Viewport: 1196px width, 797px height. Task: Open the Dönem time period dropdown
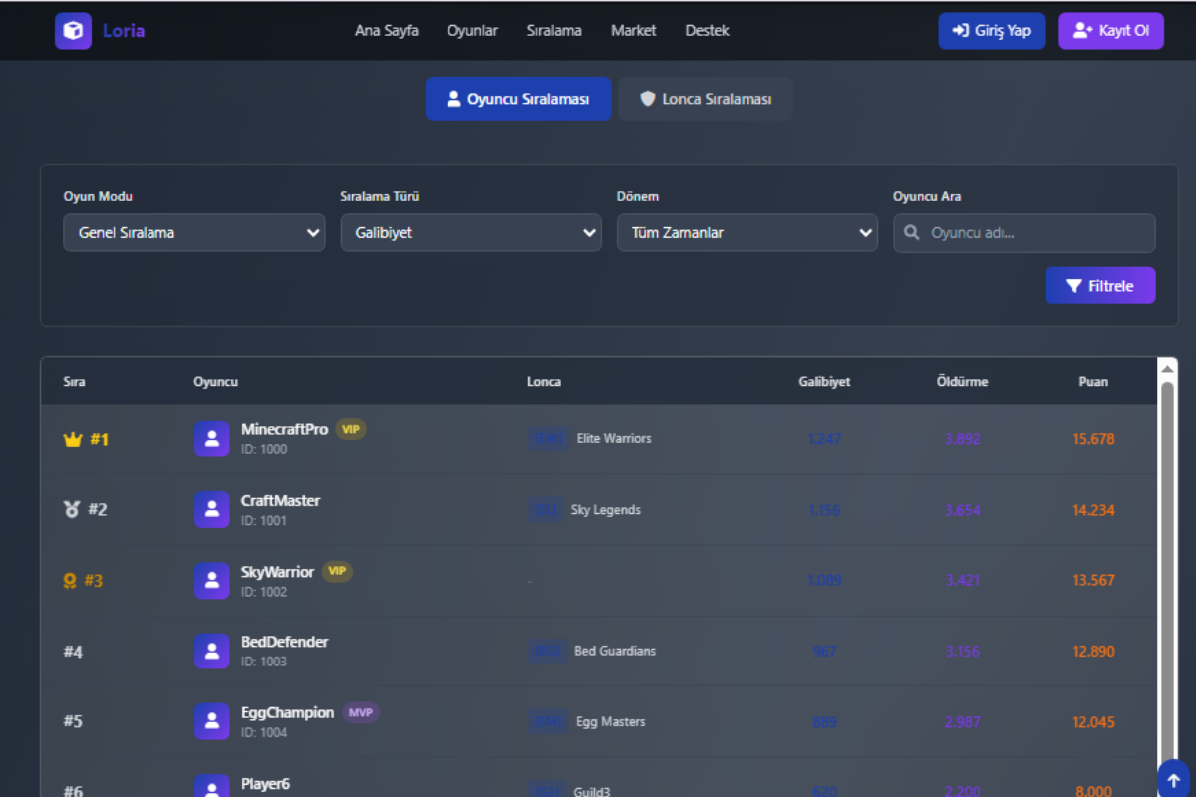[x=747, y=233]
